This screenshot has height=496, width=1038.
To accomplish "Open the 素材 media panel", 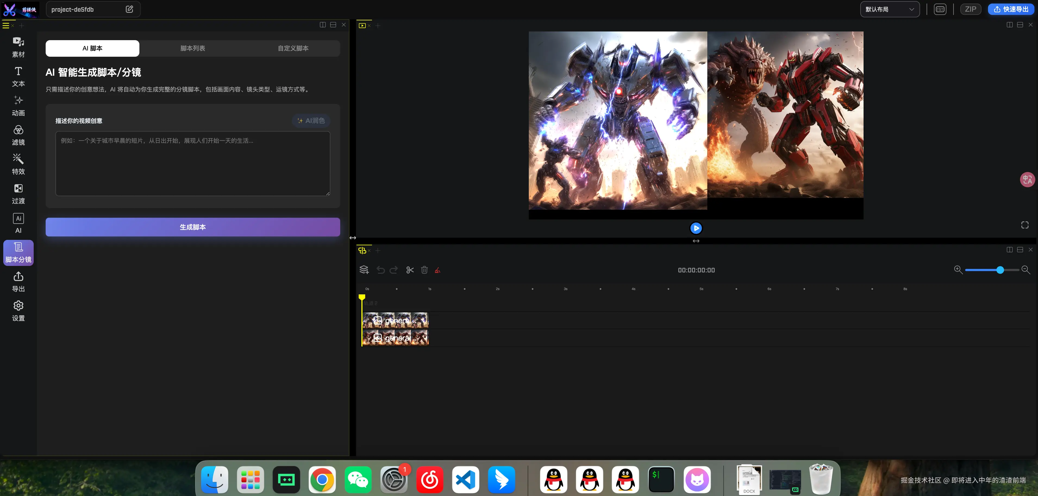I will click(18, 47).
